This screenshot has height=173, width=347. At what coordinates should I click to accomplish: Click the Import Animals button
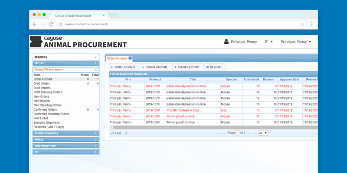[x=156, y=67]
